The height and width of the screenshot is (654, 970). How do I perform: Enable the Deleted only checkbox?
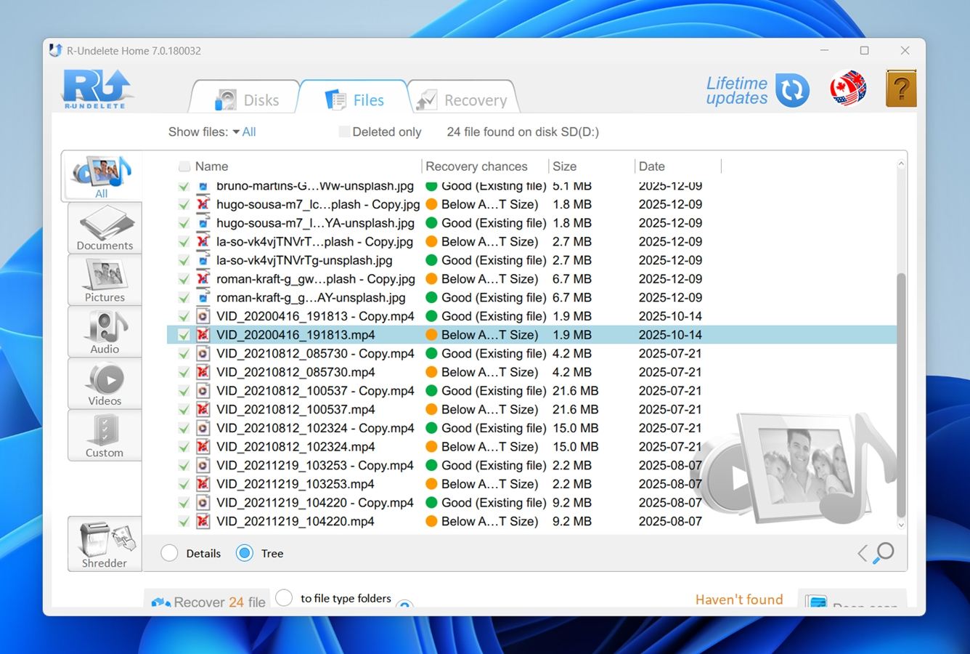(343, 132)
